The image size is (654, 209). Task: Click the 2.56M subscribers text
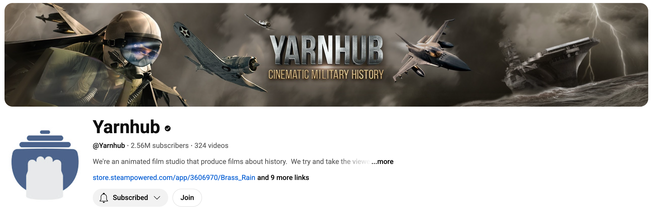click(x=159, y=146)
